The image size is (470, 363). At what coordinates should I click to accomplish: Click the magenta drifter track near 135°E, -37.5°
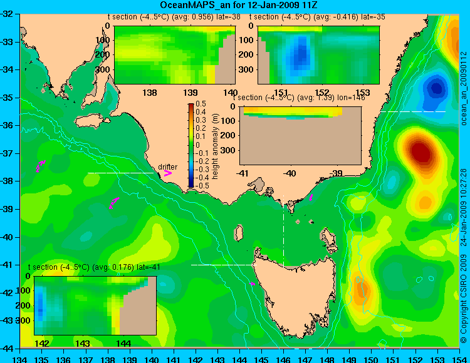click(x=40, y=166)
